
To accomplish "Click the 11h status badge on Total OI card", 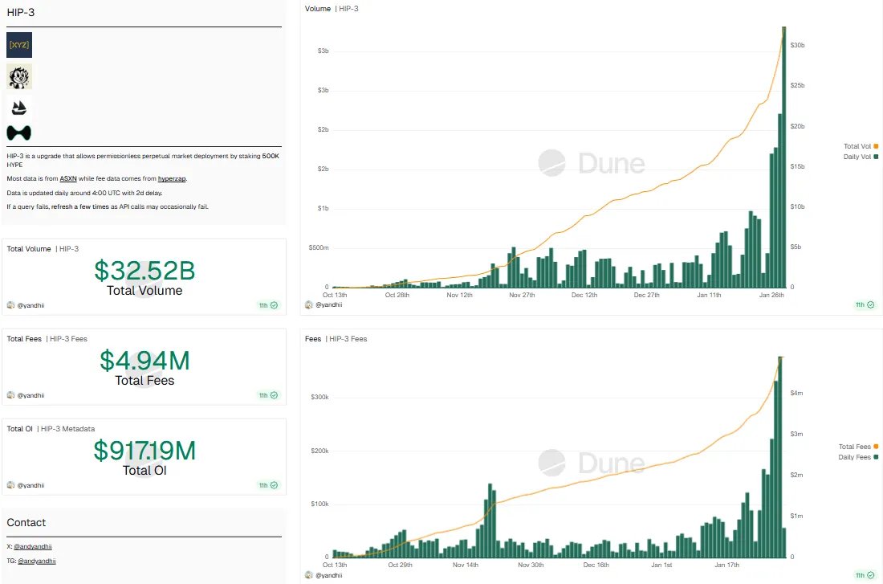I will coord(268,485).
